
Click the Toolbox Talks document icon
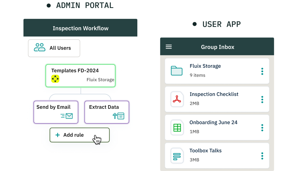coord(177,156)
